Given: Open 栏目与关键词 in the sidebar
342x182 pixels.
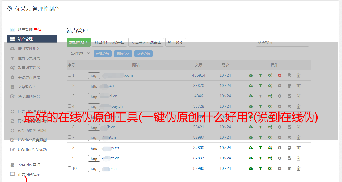Looking at the screenshot, I should click(x=29, y=58).
